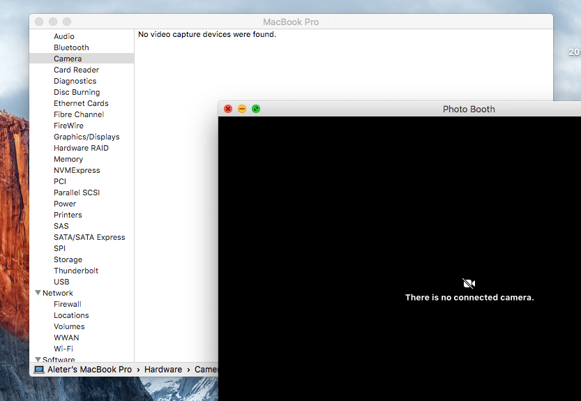Open Memory hardware section
The image size is (581, 401).
[68, 159]
